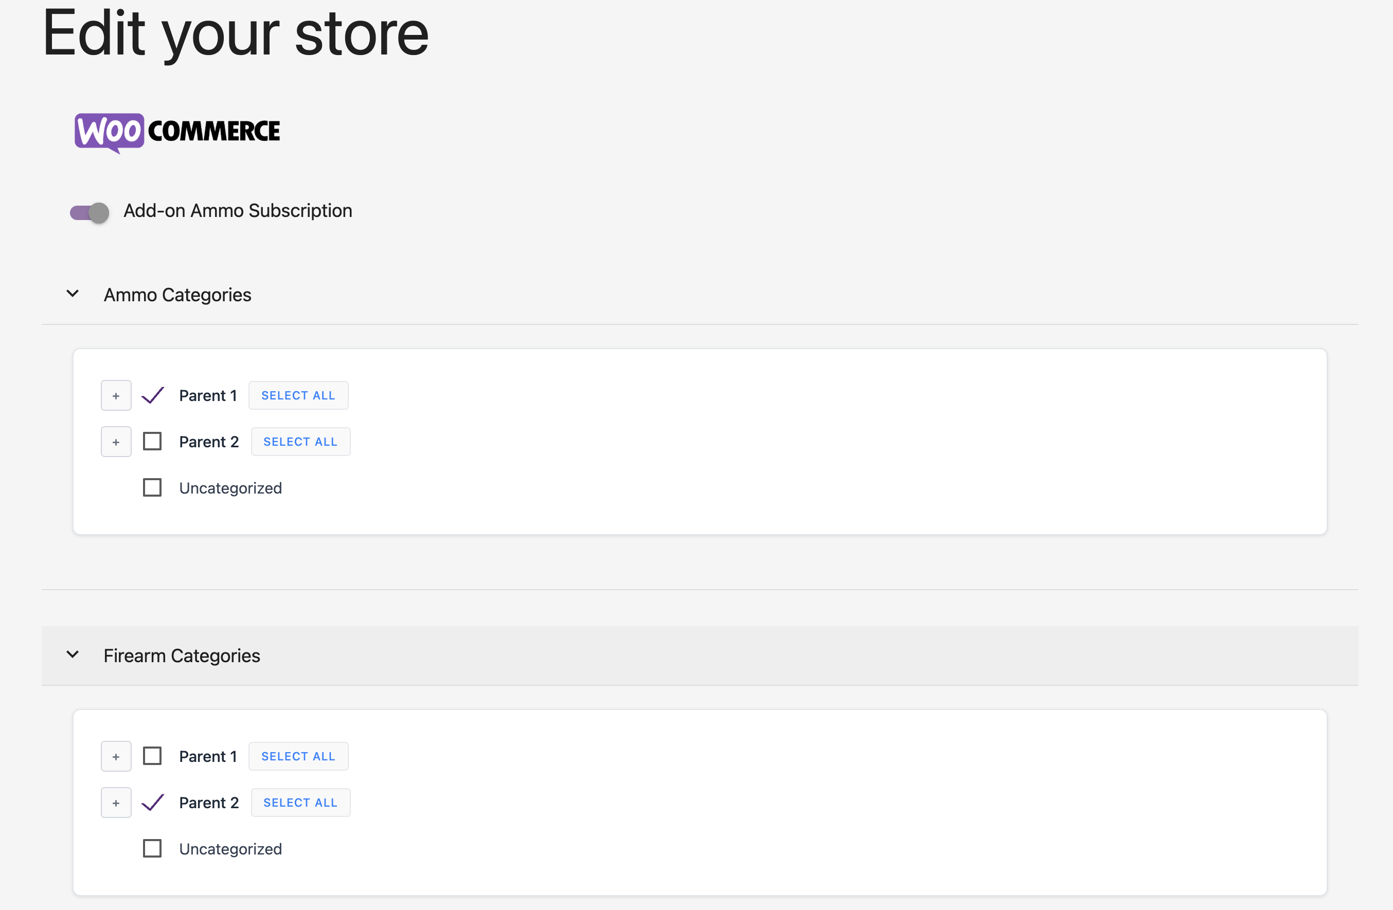
Task: Collapse the Firearm Categories section chevron
Action: [x=73, y=654]
